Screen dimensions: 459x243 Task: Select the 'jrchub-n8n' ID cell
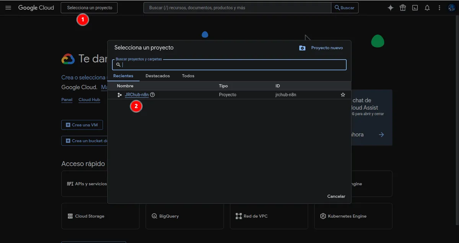point(286,95)
